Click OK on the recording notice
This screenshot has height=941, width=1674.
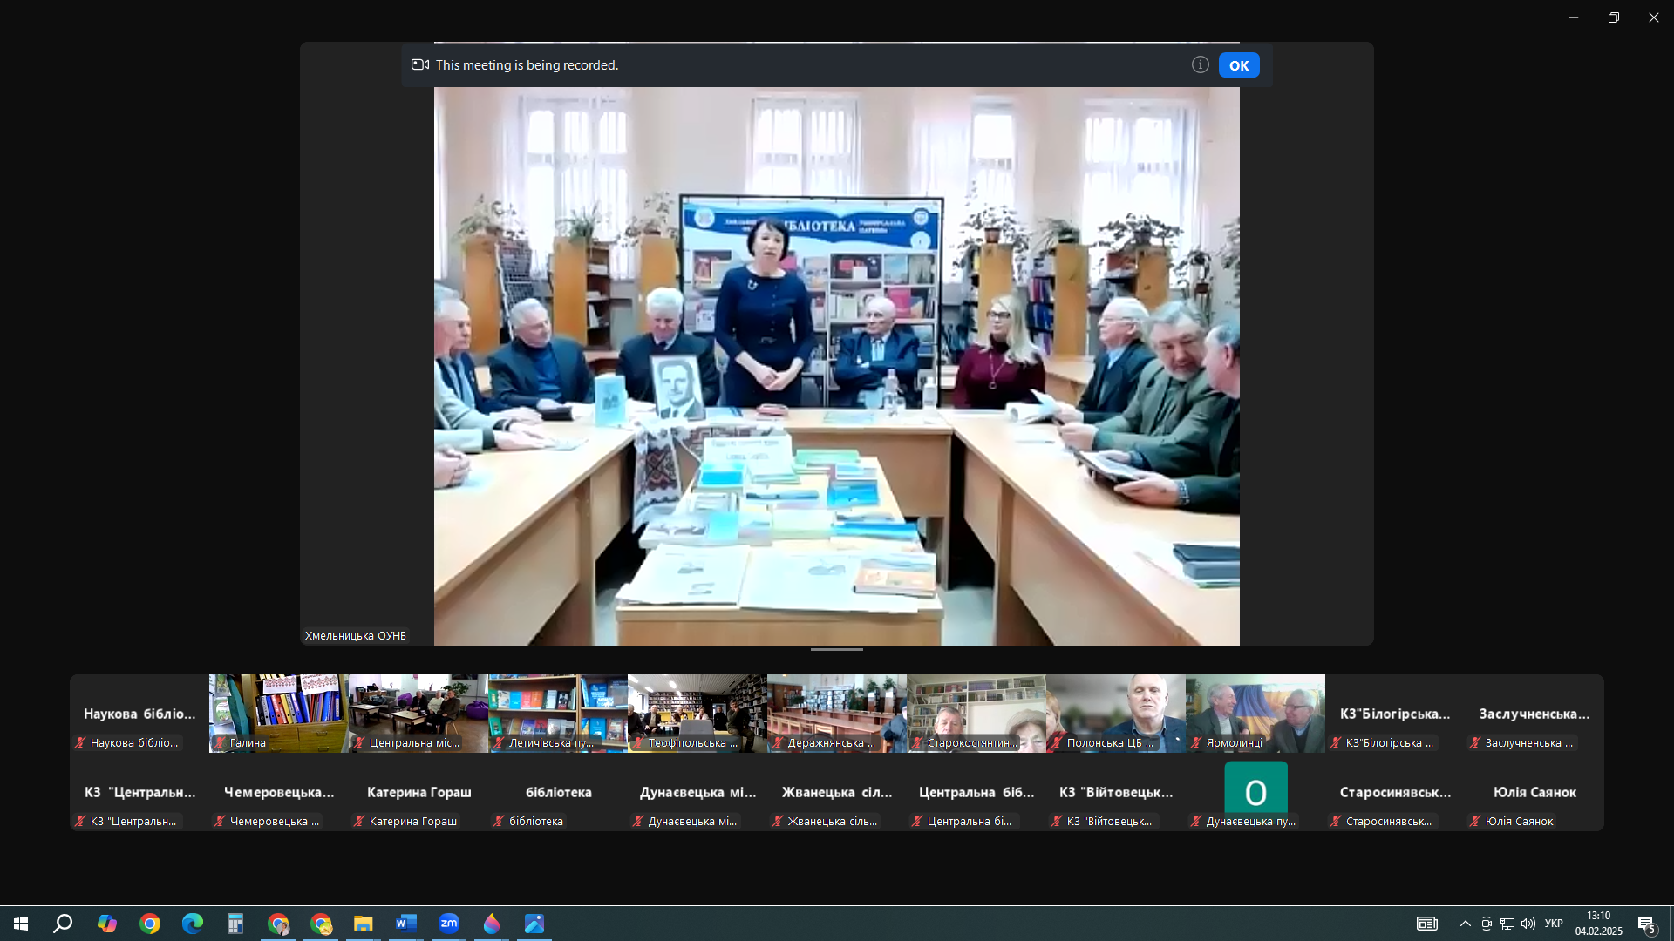tap(1238, 65)
